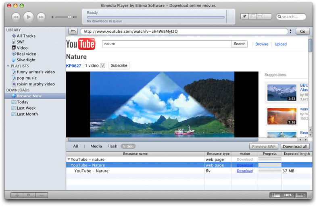Sort by the Resource type column header
The height and width of the screenshot is (206, 317).
[218, 154]
